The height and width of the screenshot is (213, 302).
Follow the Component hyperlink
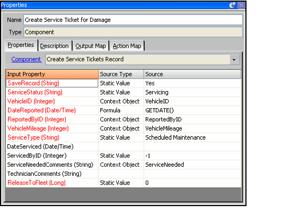click(26, 59)
